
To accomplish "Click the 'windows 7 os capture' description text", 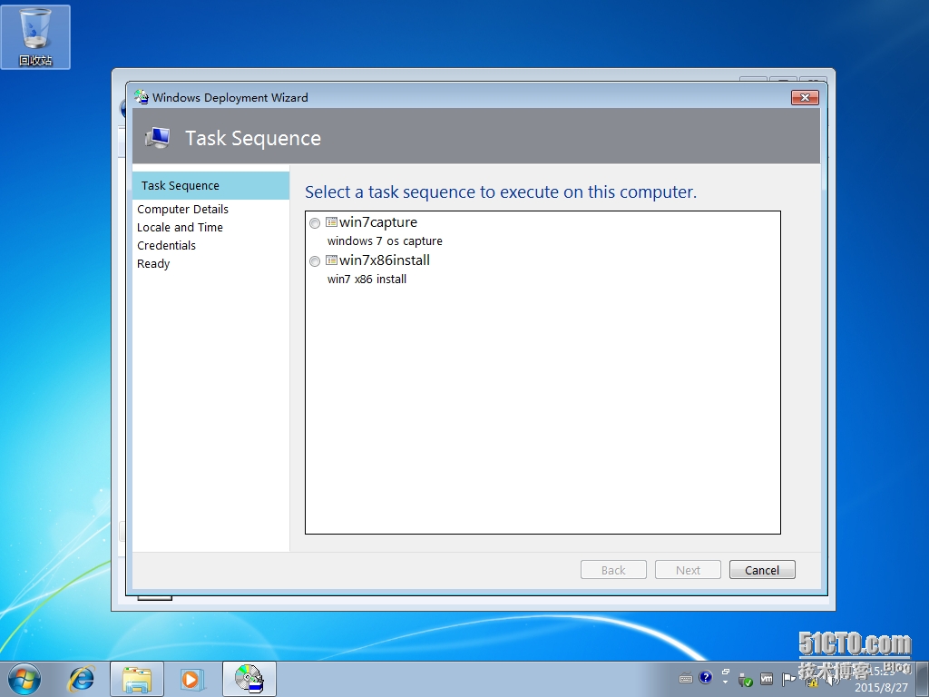I will click(x=385, y=241).
